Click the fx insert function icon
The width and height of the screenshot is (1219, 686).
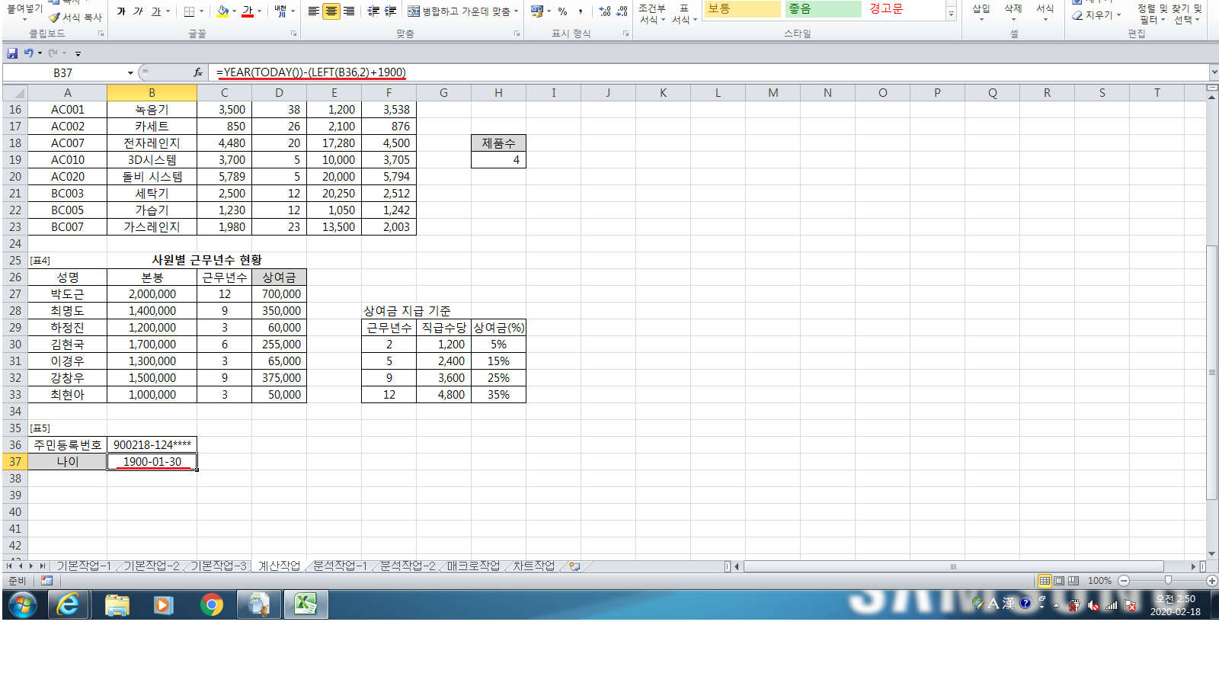click(x=198, y=72)
